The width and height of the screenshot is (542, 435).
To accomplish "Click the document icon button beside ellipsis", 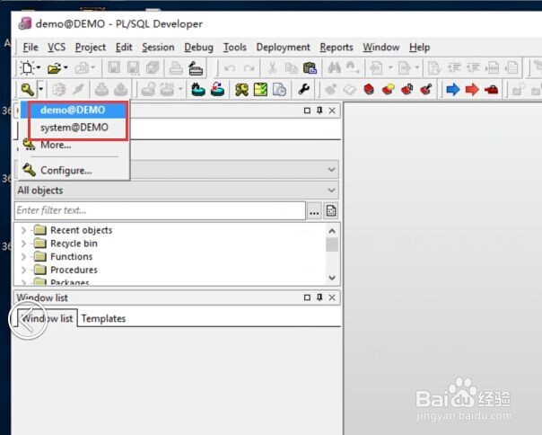I will [x=331, y=211].
